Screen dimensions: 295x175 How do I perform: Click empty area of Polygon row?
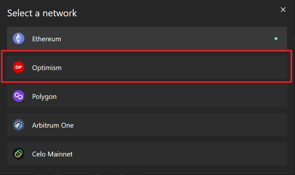click(x=169, y=96)
